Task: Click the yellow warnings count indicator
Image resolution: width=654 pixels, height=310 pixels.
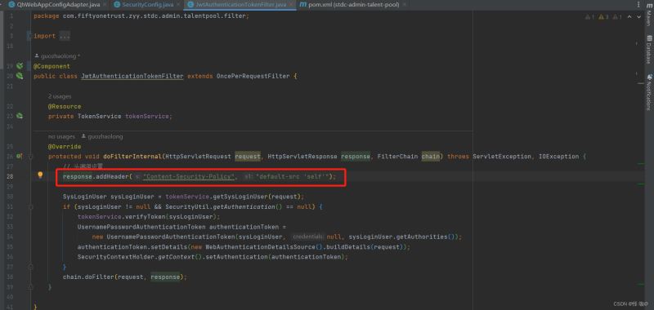Action: pyautogui.click(x=603, y=17)
